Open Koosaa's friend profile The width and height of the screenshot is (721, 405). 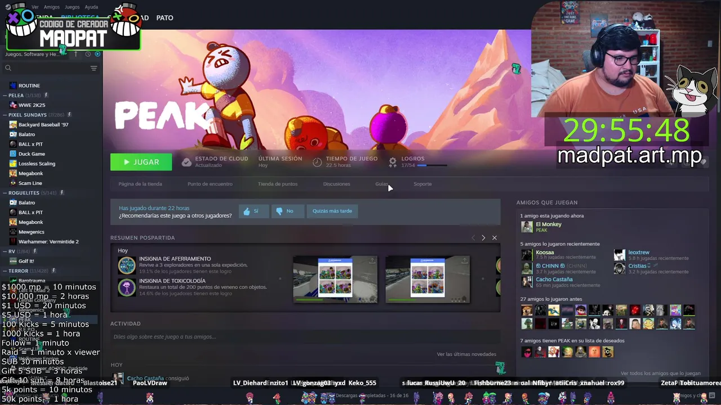(x=545, y=253)
